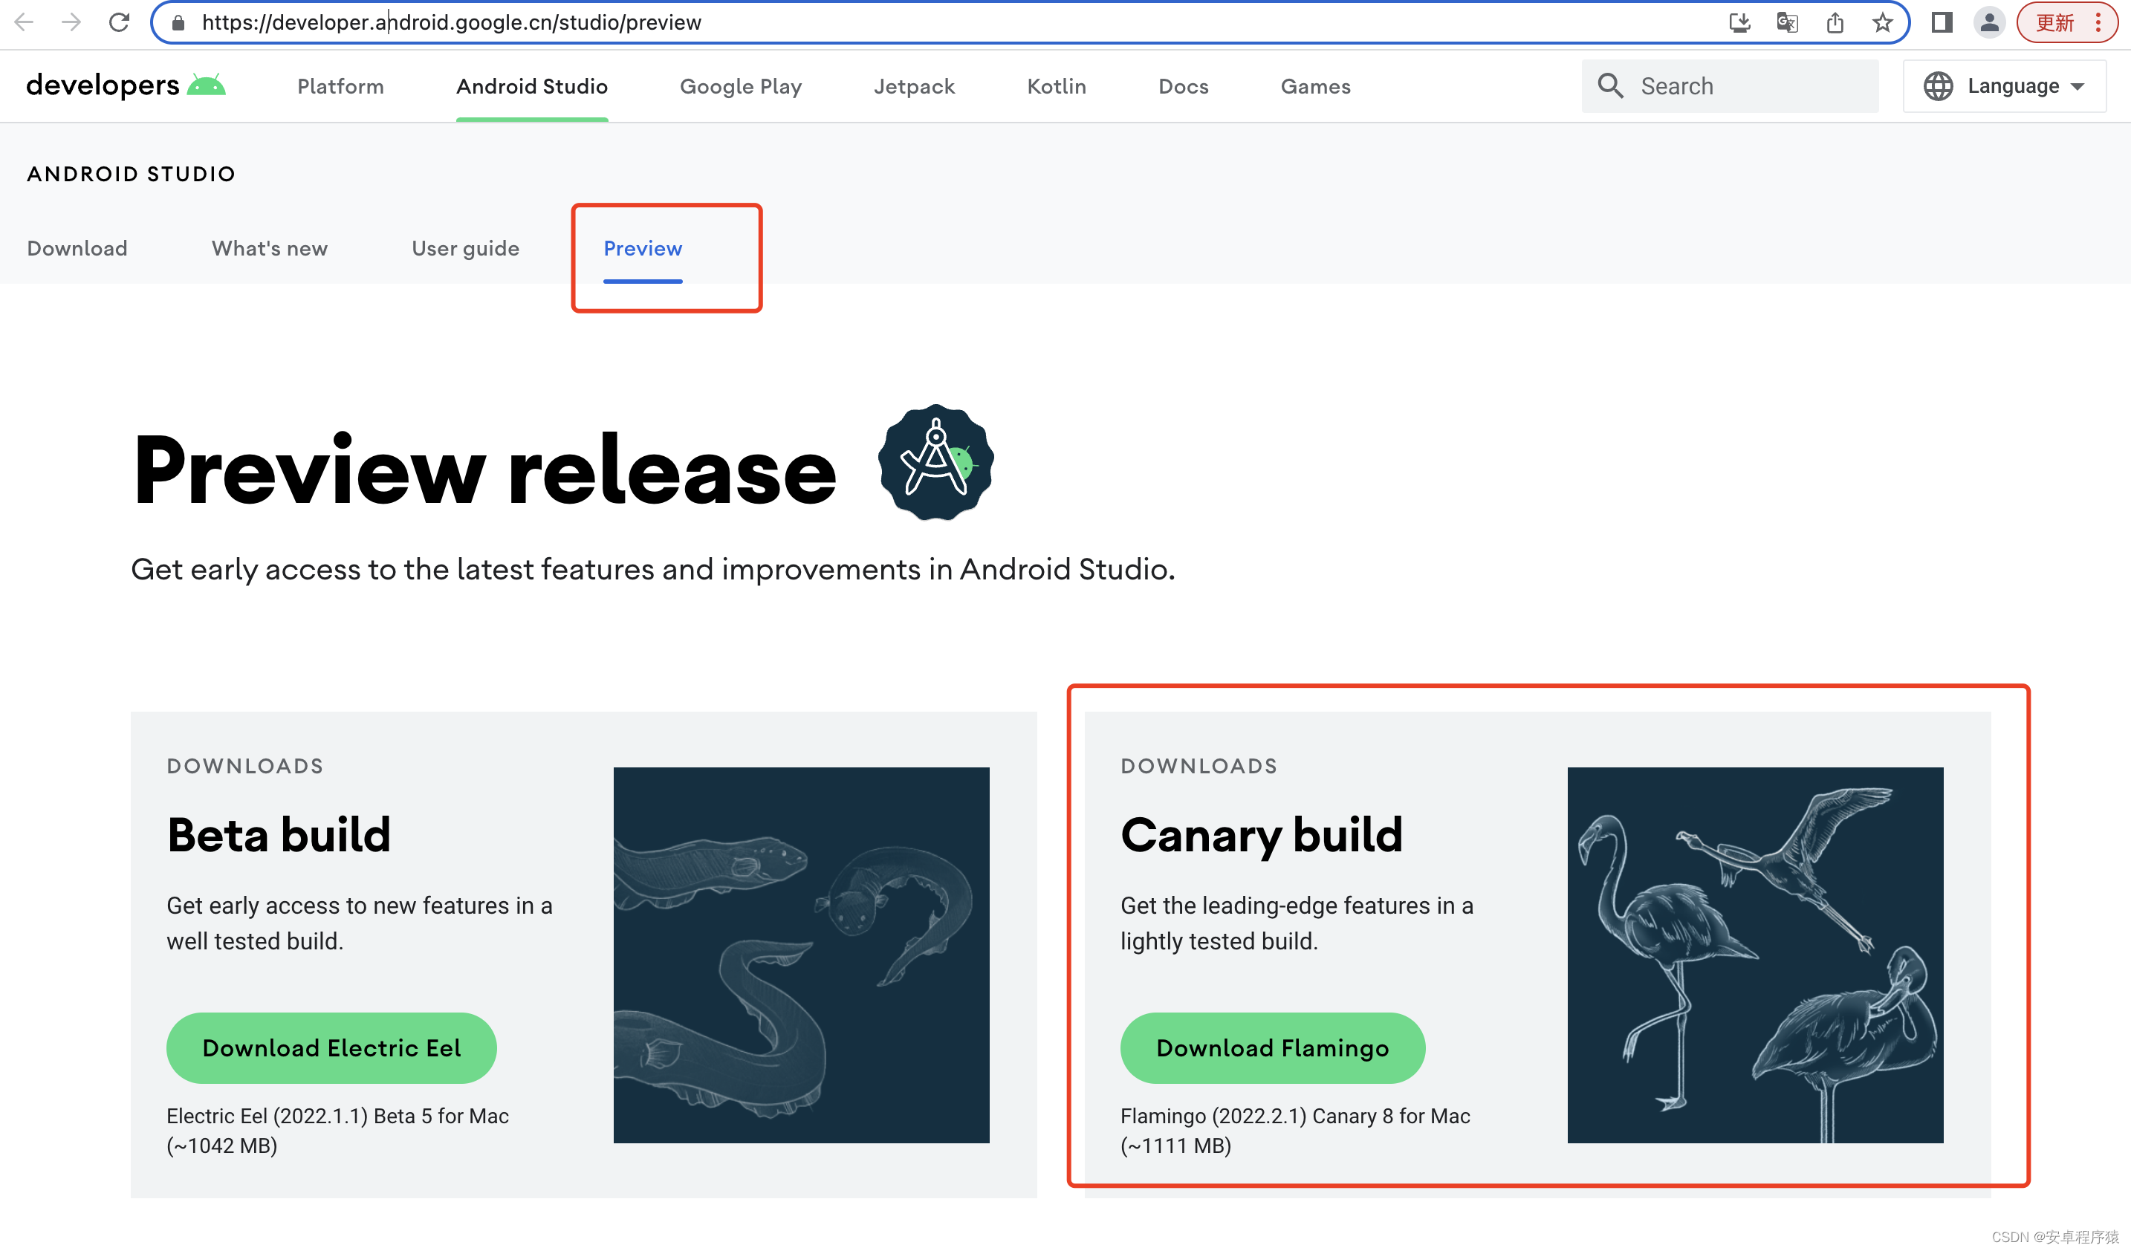Open the Games nav tab
Viewport: 2131px width, 1251px height.
(x=1316, y=86)
